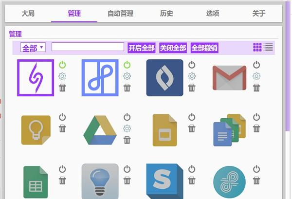Enable the Google Keep app power button
This screenshot has width=292, height=199.
click(x=62, y=117)
